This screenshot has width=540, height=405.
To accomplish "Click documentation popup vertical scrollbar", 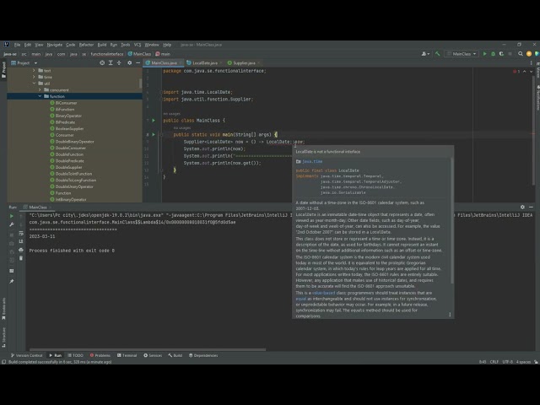I will click(452, 220).
